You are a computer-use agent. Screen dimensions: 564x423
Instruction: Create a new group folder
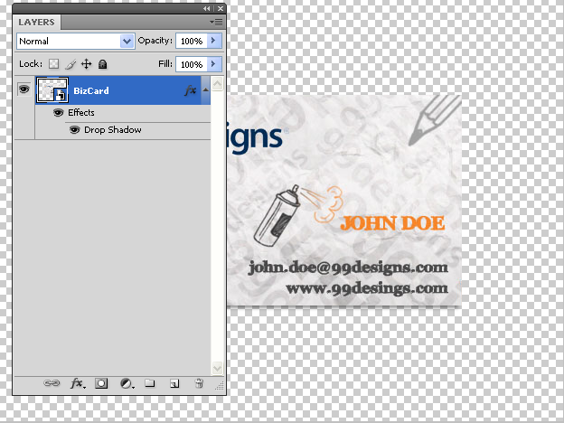point(150,383)
